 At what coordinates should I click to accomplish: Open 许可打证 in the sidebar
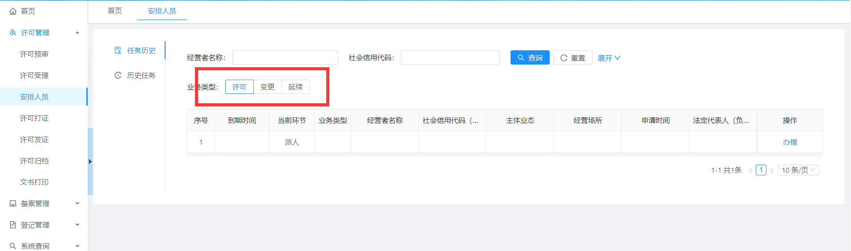point(34,118)
